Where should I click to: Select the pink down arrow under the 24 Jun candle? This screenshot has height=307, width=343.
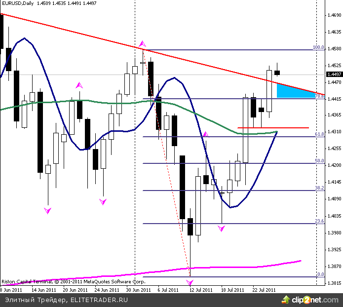tap(103, 201)
